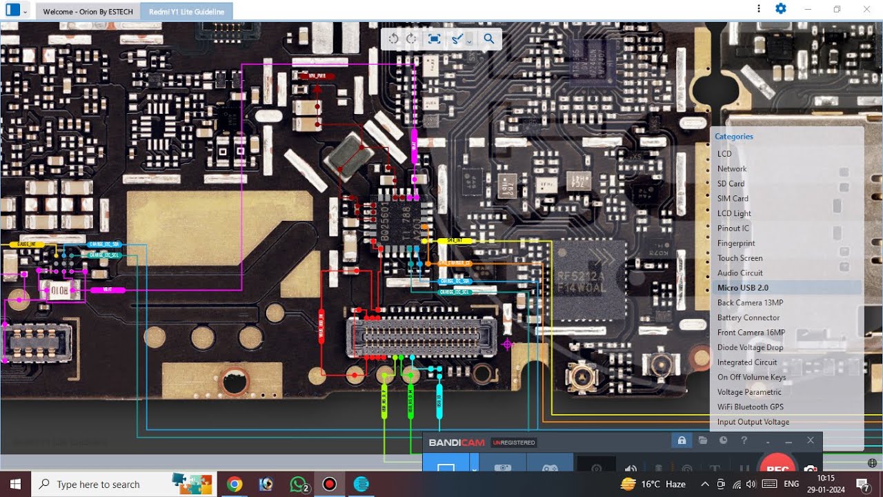Open Bandicam scheduled recording clock

click(x=723, y=440)
